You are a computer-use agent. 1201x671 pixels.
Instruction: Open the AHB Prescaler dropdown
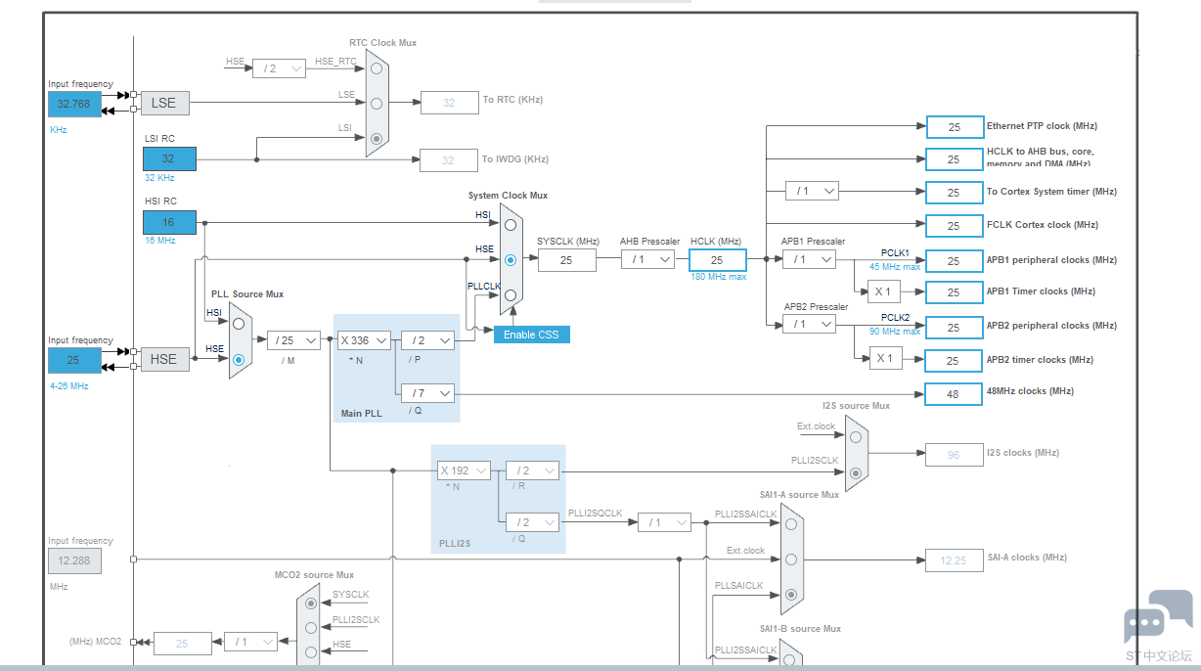click(x=648, y=259)
